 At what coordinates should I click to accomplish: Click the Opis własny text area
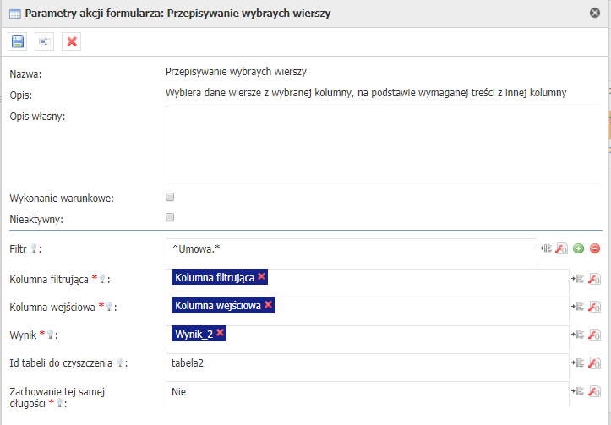[x=382, y=144]
